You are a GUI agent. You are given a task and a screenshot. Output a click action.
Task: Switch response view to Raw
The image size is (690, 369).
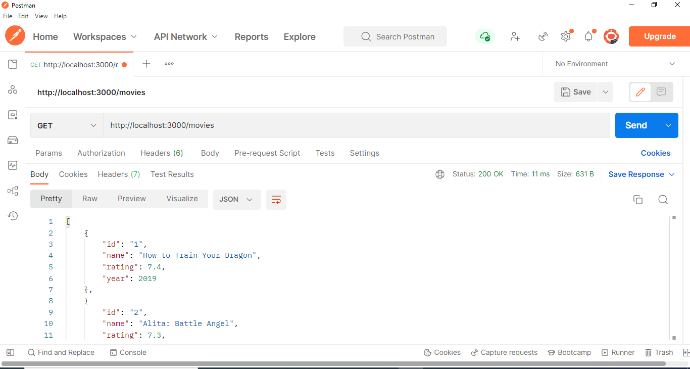click(89, 198)
